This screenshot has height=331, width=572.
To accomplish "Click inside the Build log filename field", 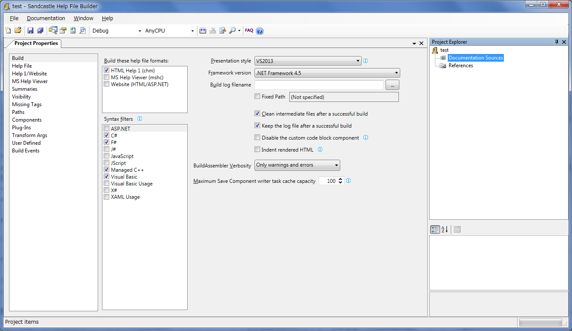I will pyautogui.click(x=319, y=85).
